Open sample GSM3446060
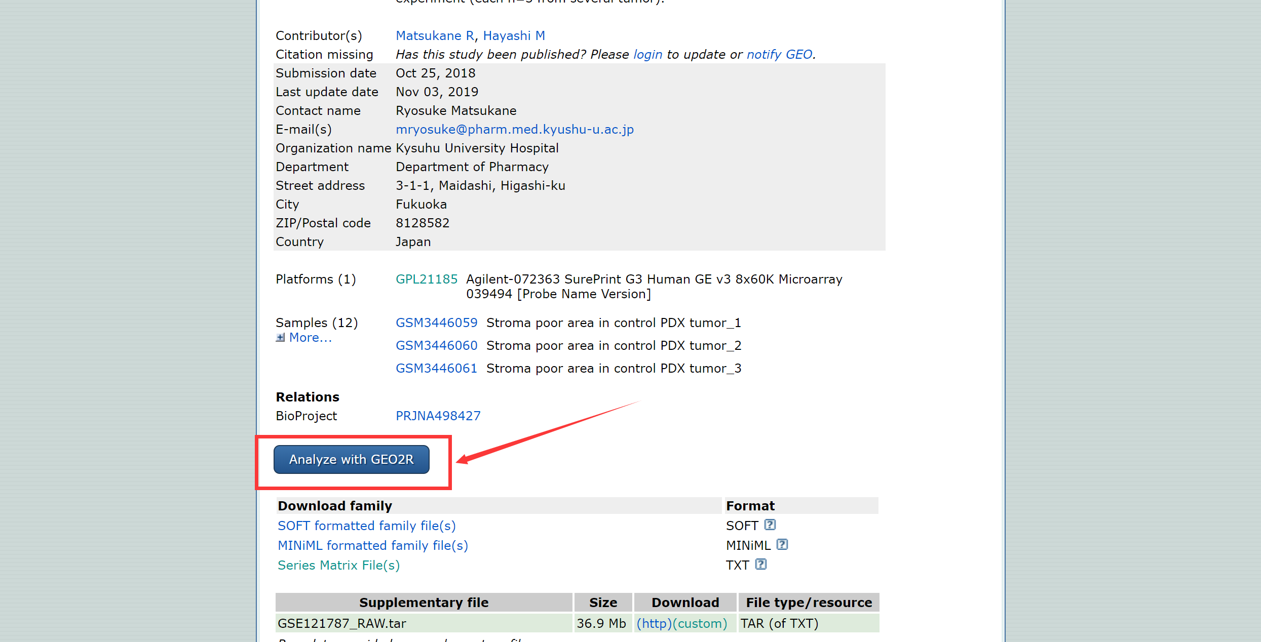This screenshot has width=1261, height=642. (x=436, y=345)
